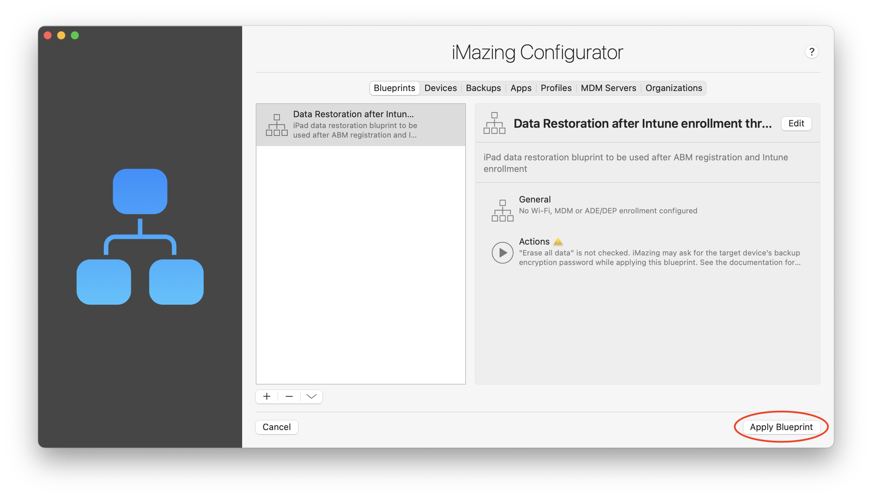Click the help question mark button
The width and height of the screenshot is (872, 498).
coord(811,52)
